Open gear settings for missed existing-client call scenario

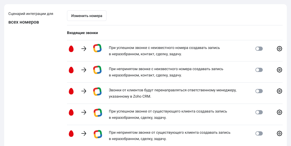[279, 133]
